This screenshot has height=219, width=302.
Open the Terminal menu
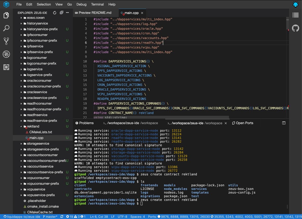[97, 4]
